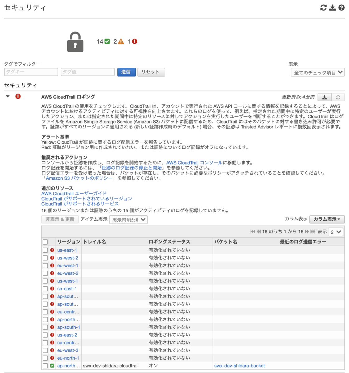Check the us-east-1 row checkbox
Screen dimensions: 349x373
tap(45, 250)
